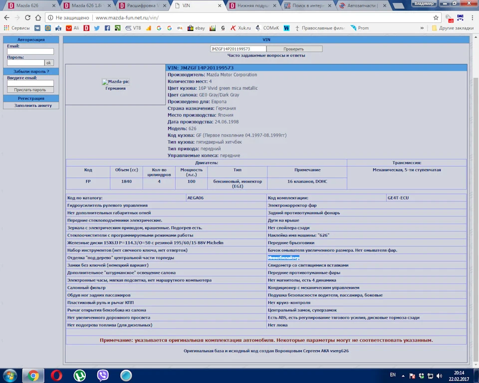Click the Mazda-pic image placeholder
This screenshot has width=479, height=383.
pos(116,82)
